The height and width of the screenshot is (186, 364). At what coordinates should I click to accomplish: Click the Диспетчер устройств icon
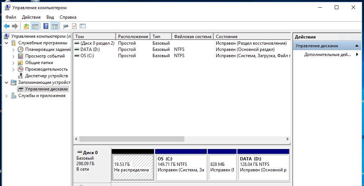tap(20, 76)
